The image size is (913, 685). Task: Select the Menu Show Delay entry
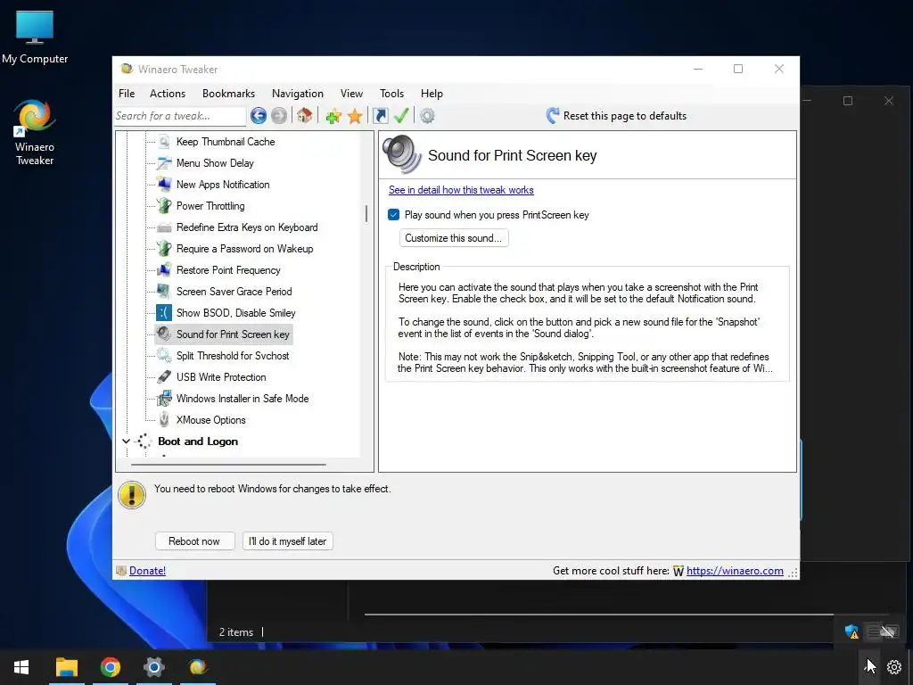pos(215,163)
